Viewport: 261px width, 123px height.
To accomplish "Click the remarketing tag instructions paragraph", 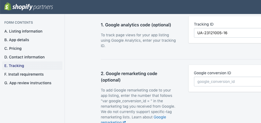I will (138, 104).
